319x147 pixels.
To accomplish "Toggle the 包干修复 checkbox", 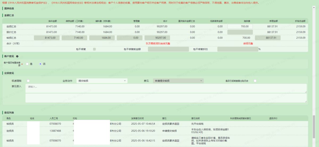I will pyautogui.click(x=94, y=49).
